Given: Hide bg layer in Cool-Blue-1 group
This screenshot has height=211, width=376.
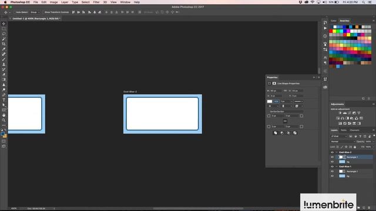Looking at the screenshot, I should (332, 176).
